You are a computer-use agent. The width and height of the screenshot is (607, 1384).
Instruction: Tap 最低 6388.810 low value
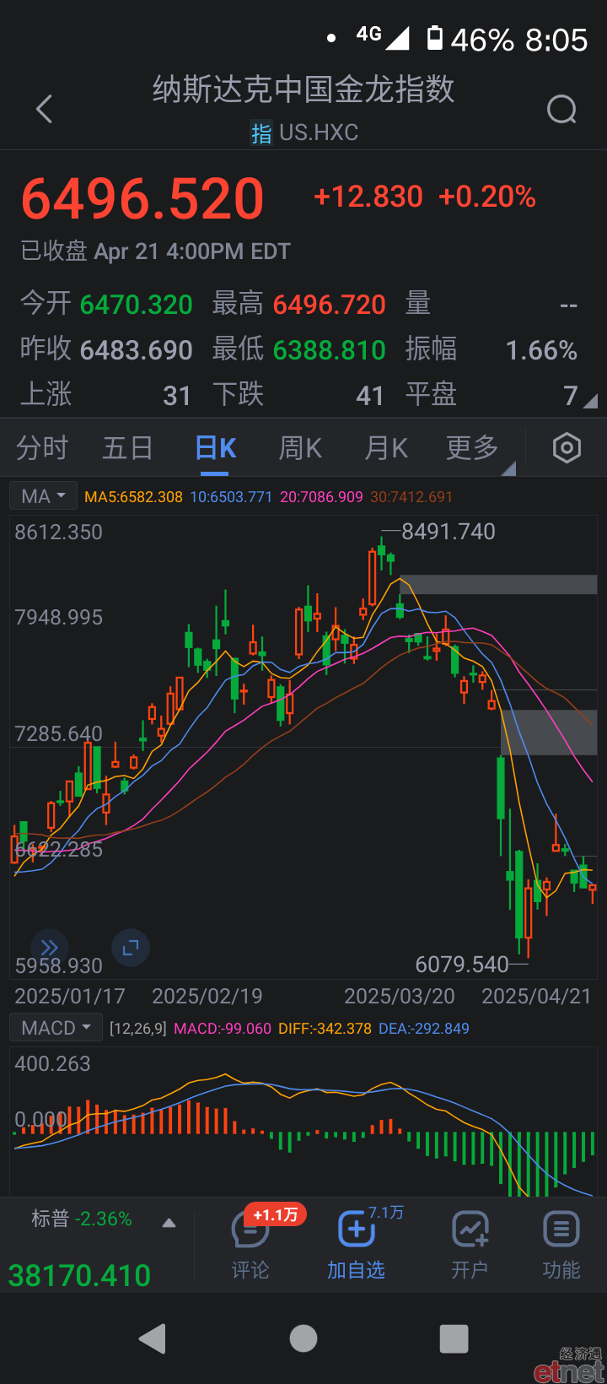299,349
